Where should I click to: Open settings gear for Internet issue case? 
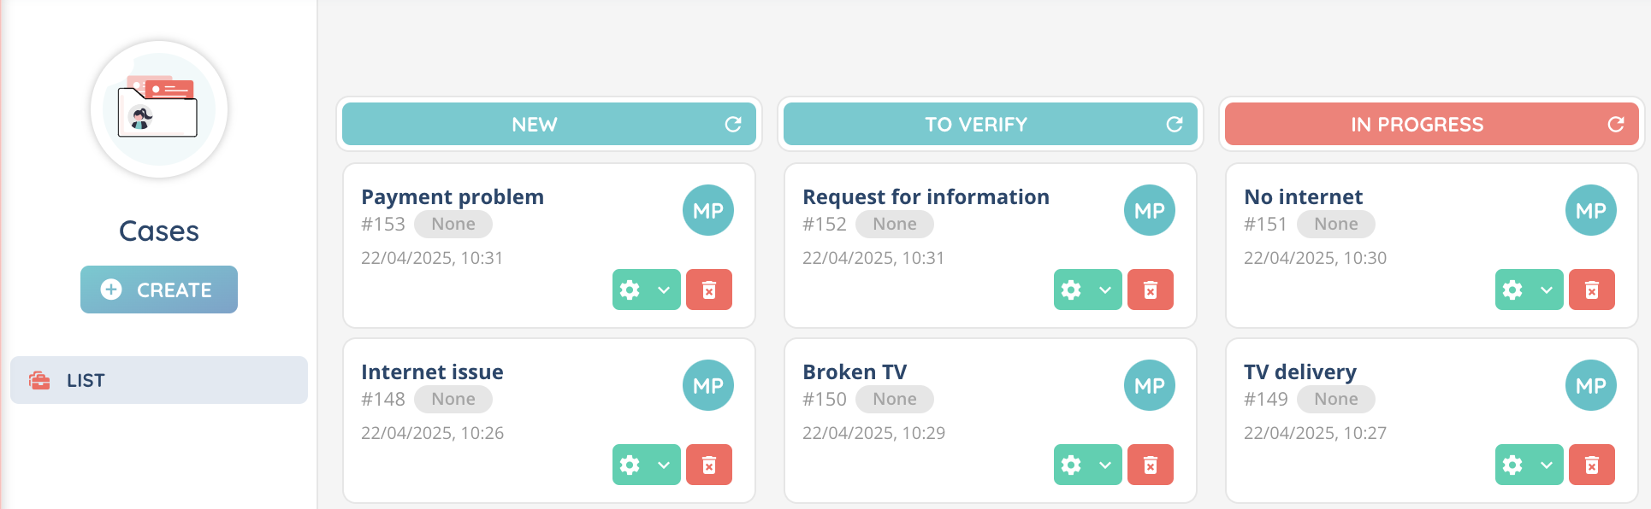tap(630, 465)
